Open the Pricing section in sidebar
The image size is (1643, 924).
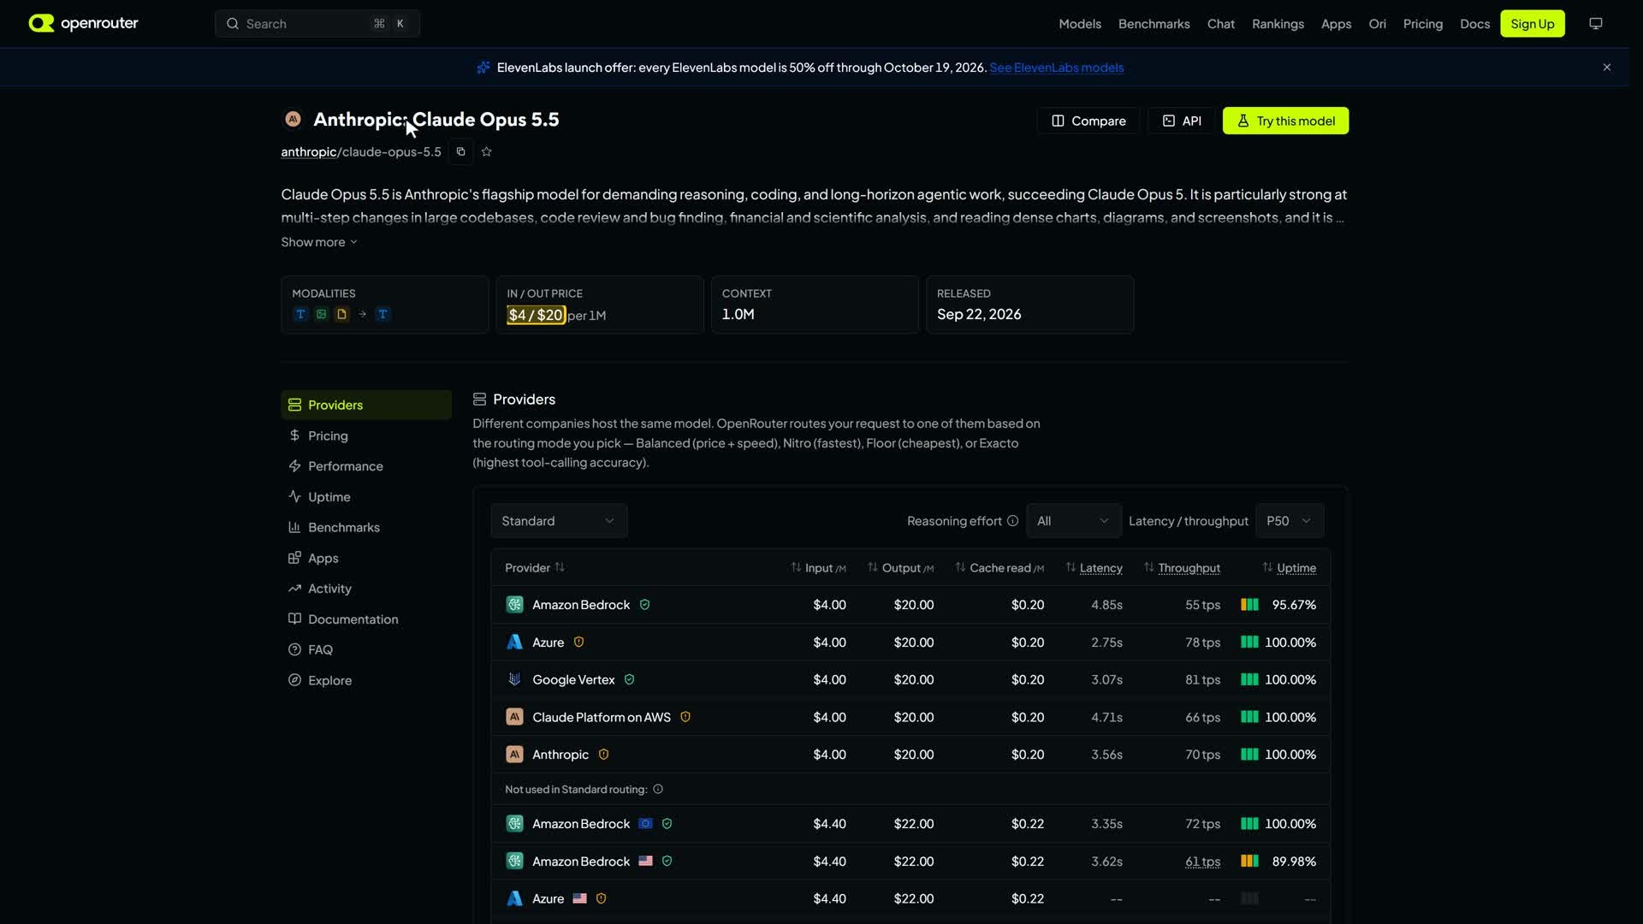[x=365, y=435]
